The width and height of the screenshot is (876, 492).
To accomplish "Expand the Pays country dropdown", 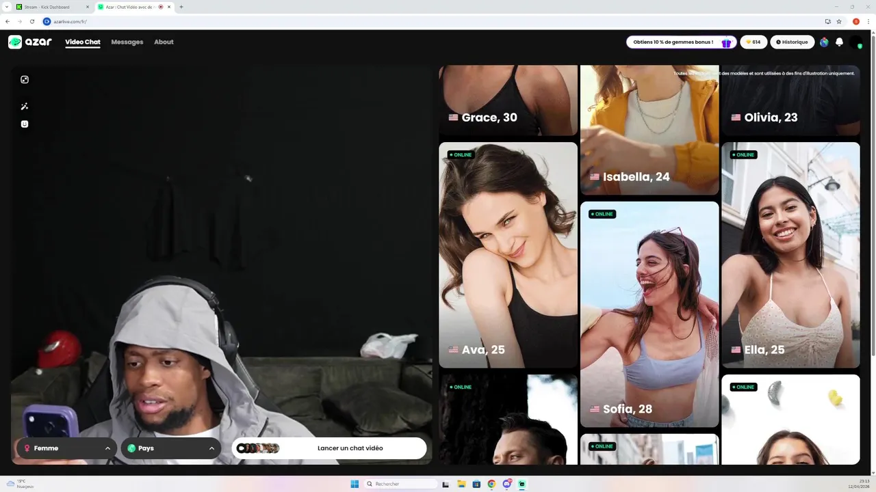I will (170, 448).
